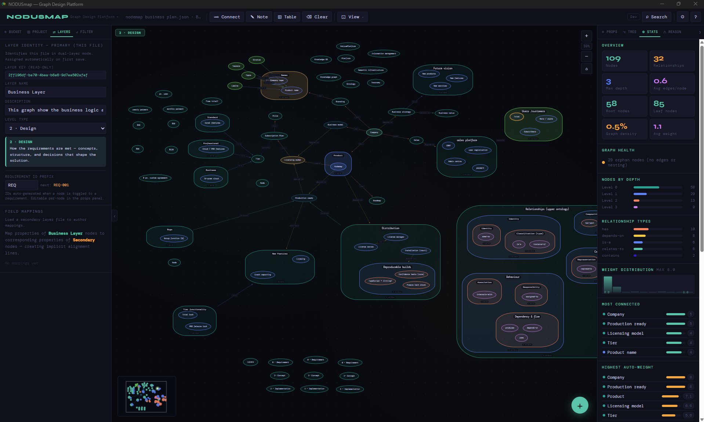Zoom in with the plus button

pos(586,36)
